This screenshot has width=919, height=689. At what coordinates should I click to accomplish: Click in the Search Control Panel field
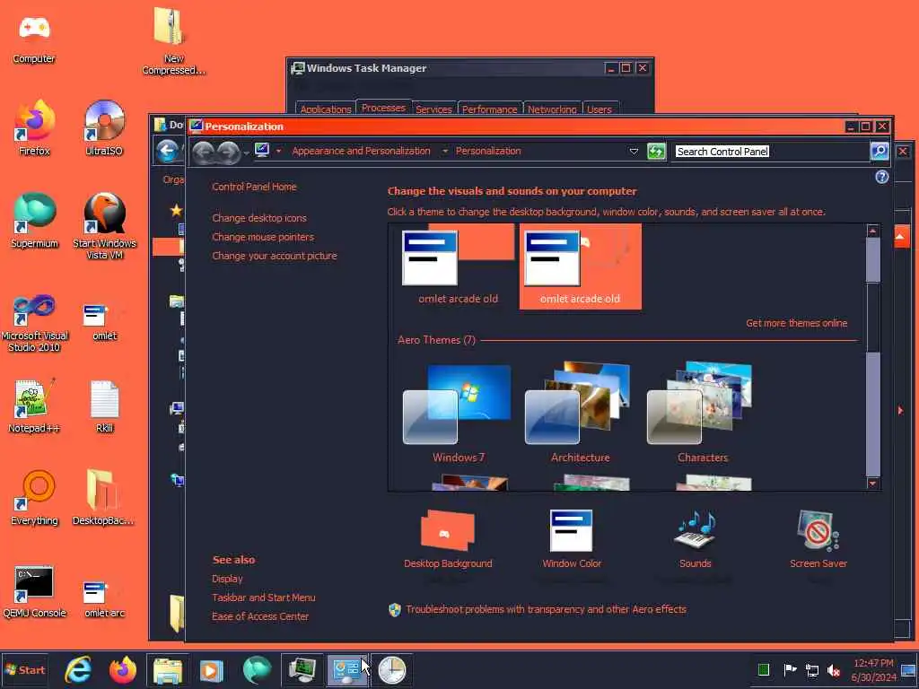pos(770,151)
